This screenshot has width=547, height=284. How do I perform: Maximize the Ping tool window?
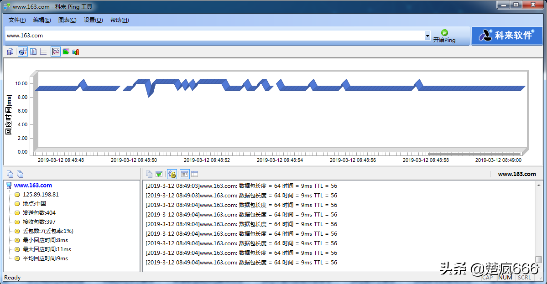516,5
